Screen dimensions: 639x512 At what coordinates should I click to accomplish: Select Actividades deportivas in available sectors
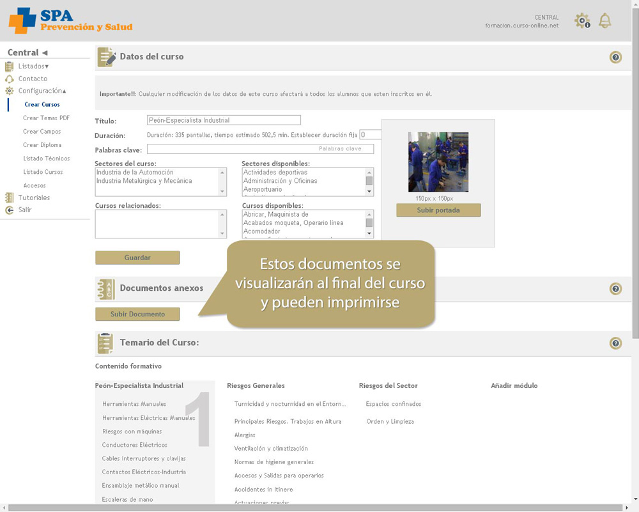[275, 173]
